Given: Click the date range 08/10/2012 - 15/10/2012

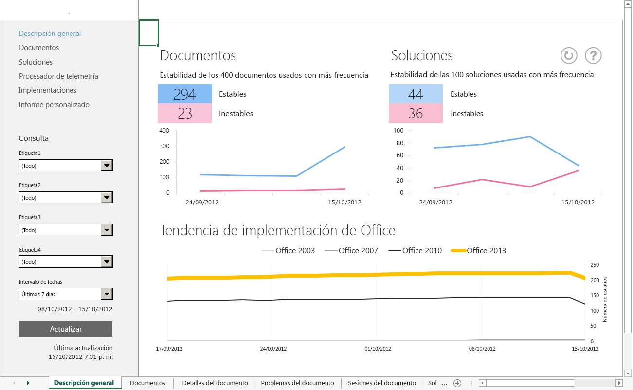Looking at the screenshot, I should 75,309.
